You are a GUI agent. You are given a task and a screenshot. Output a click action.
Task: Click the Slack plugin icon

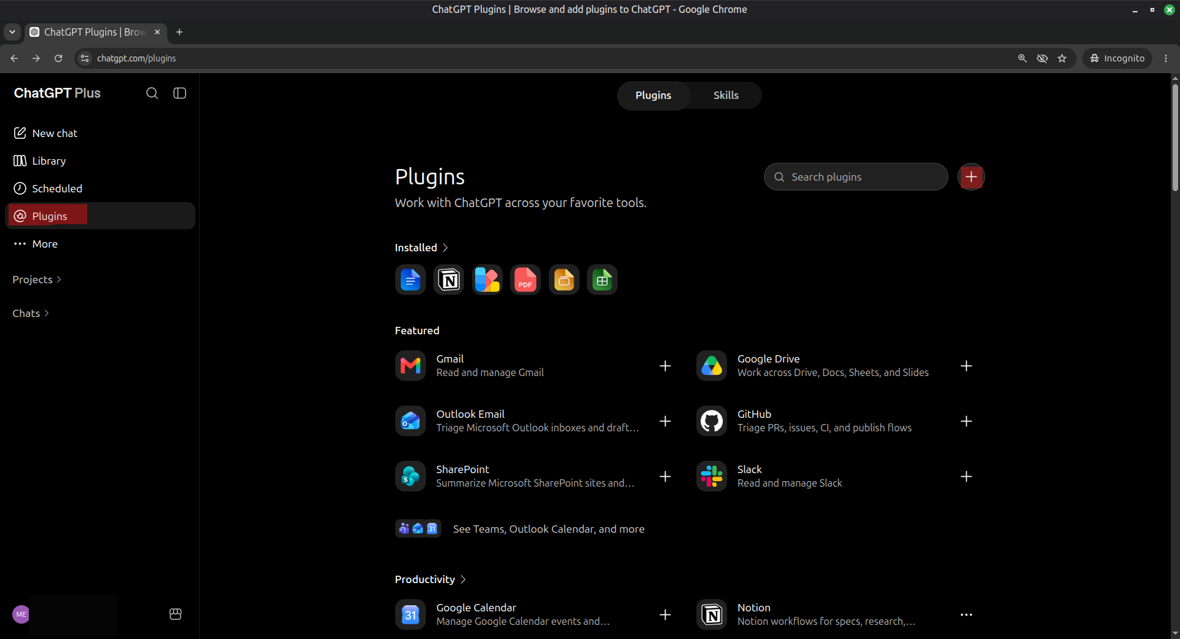coord(712,477)
